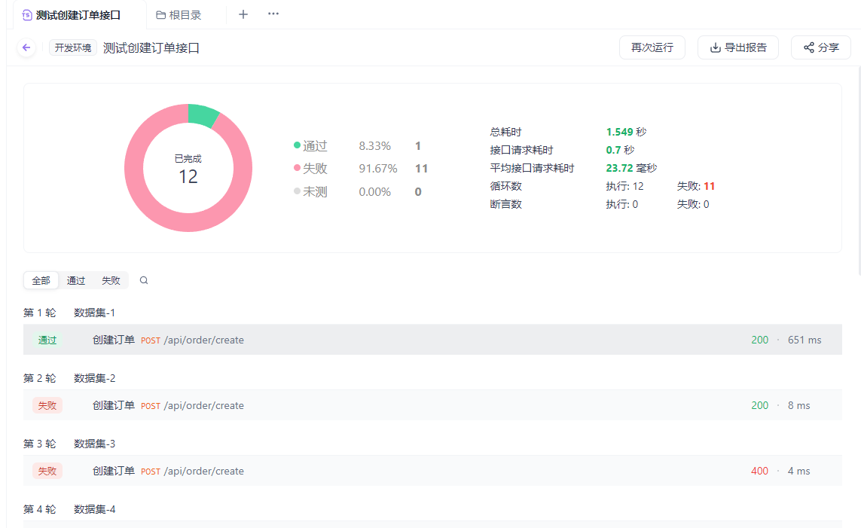Click the back arrow icon
Viewport: 861px width, 528px height.
click(x=26, y=47)
